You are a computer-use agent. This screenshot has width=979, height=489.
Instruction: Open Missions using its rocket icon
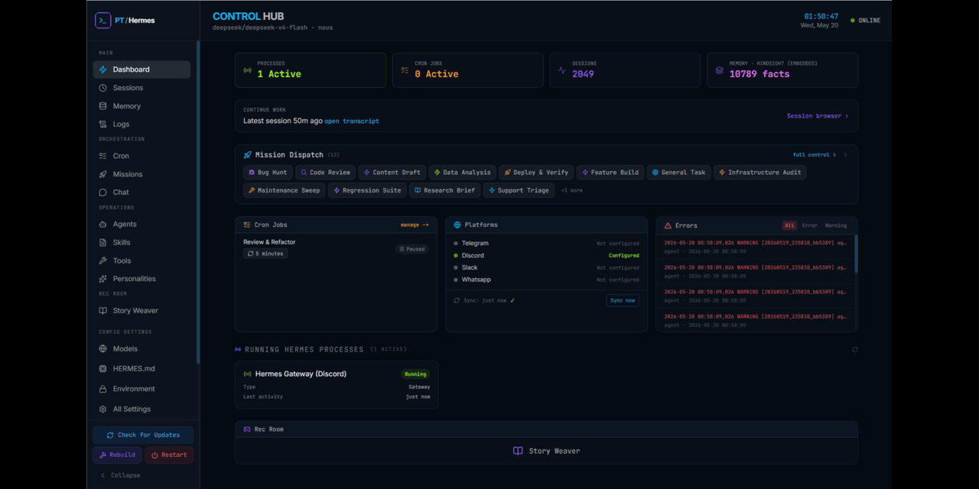pyautogui.click(x=103, y=174)
